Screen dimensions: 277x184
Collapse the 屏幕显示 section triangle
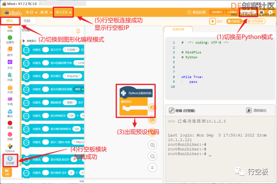click(x=24, y=41)
